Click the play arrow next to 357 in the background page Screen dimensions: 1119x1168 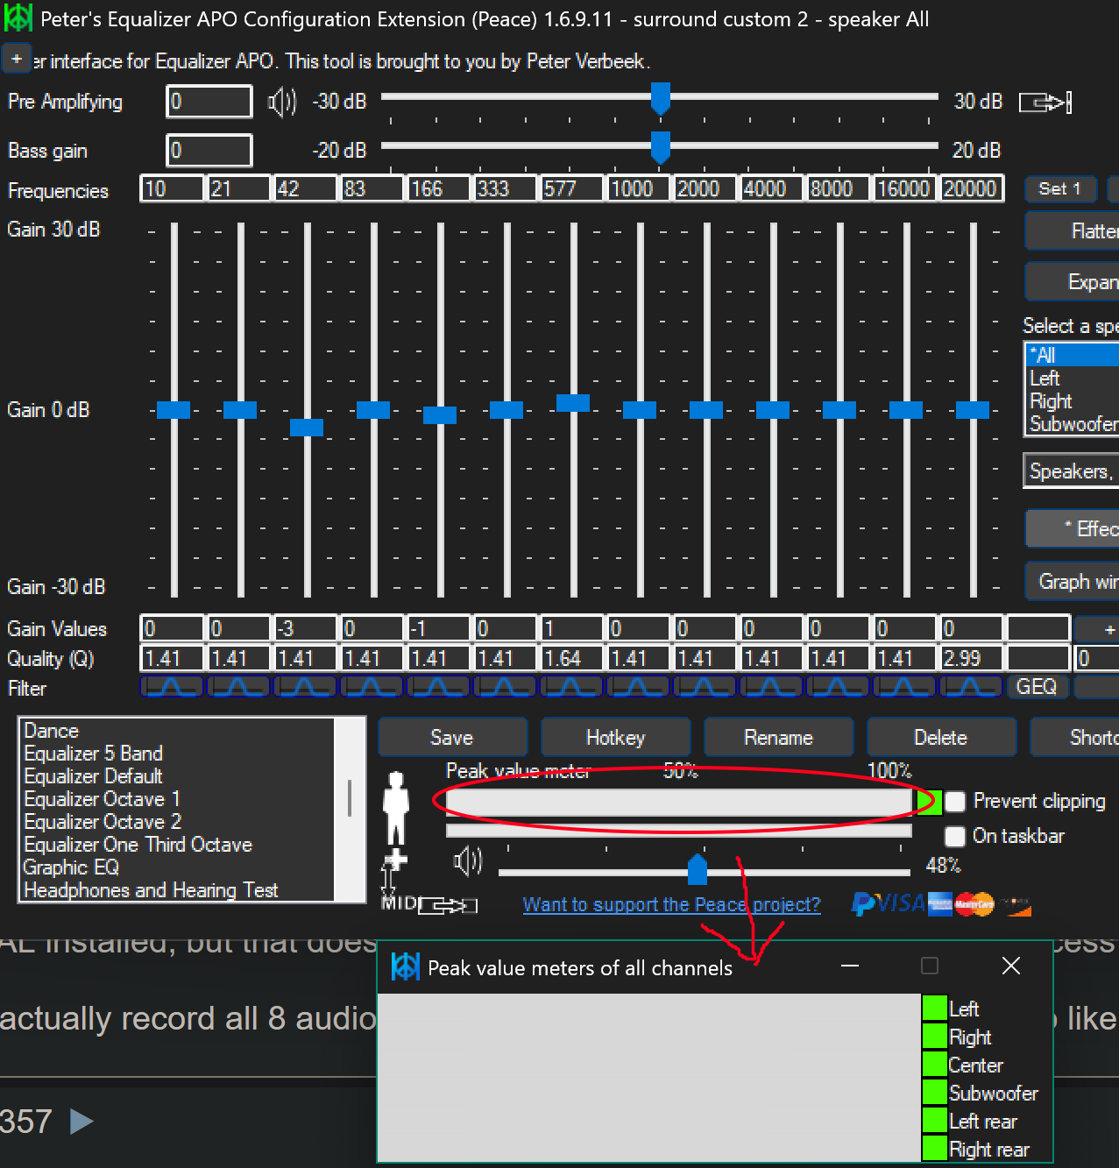point(81,1121)
